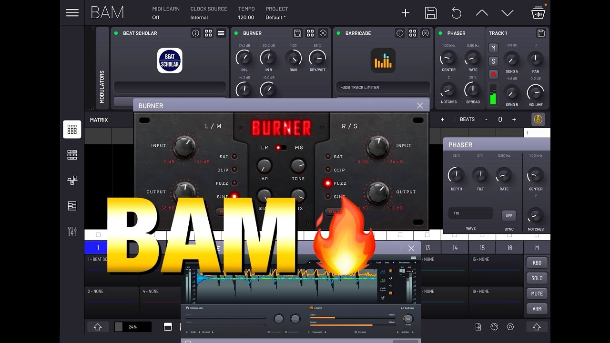Add a new item with the top plus icon
610x343 pixels.
point(406,13)
